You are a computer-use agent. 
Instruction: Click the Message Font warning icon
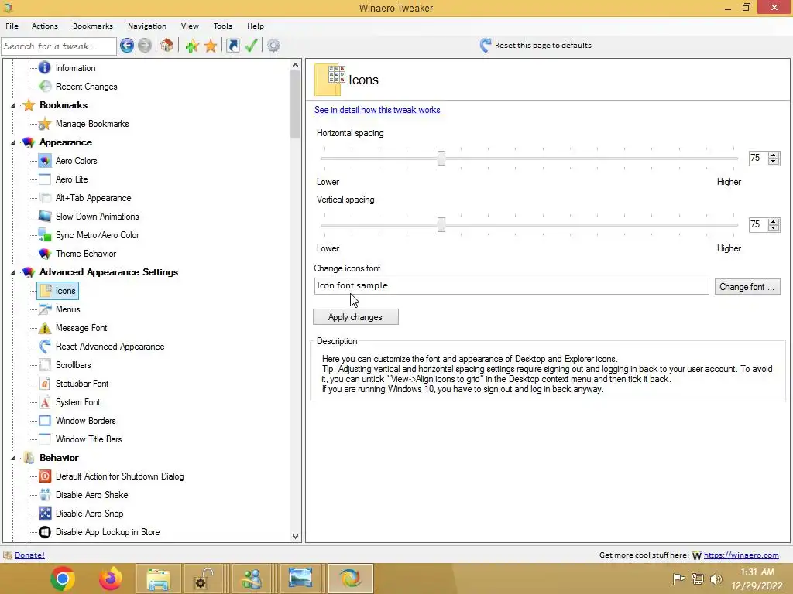(44, 328)
